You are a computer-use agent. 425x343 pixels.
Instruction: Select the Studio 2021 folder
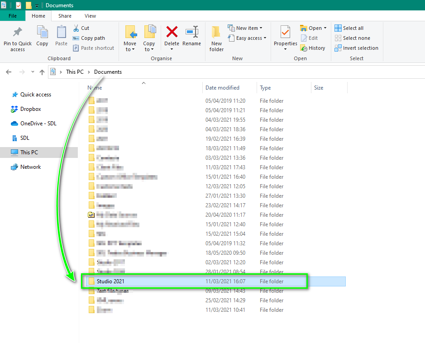[110, 281]
